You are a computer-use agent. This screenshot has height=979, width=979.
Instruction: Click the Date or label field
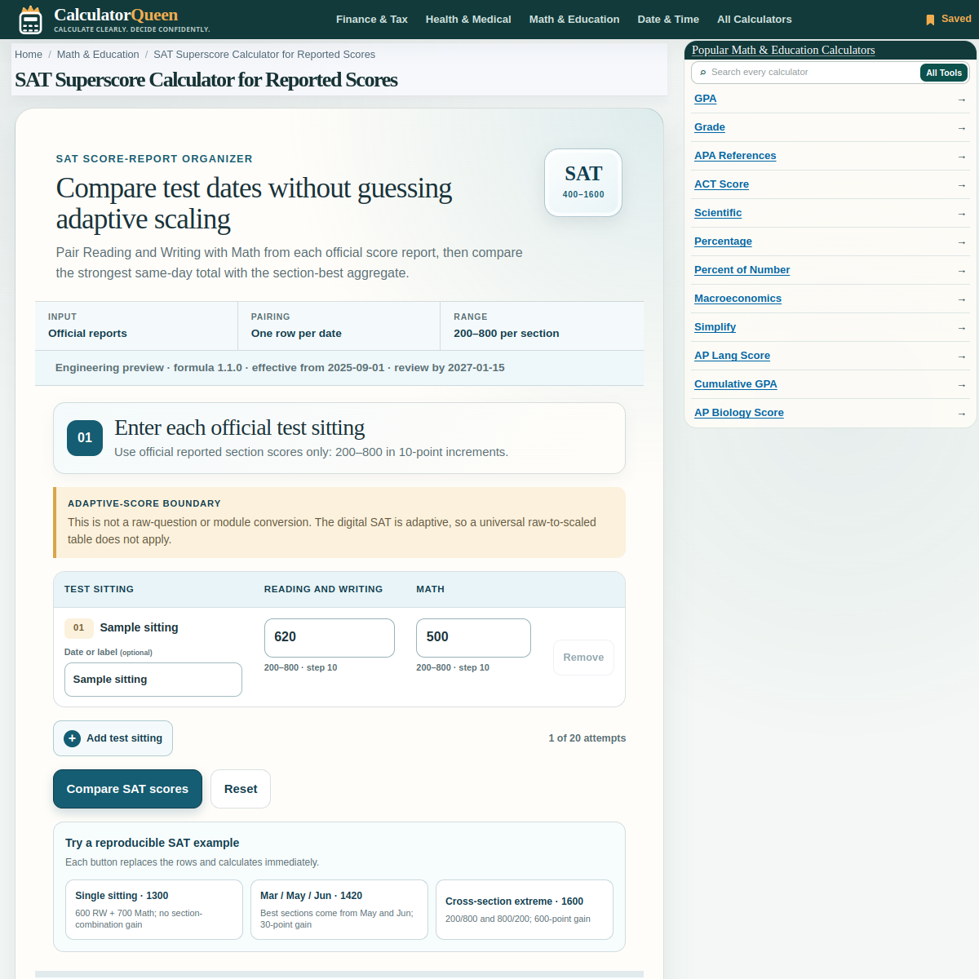tap(153, 680)
